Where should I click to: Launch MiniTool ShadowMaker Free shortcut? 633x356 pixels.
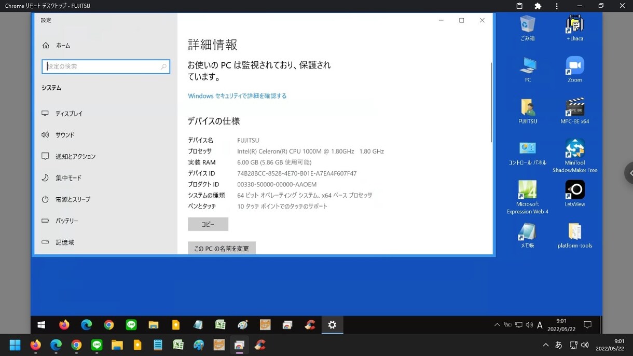click(x=575, y=156)
